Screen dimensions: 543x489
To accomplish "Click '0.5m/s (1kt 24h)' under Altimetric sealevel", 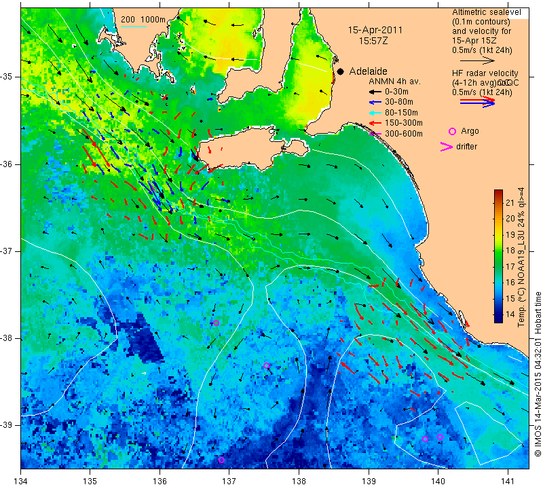I will coord(482,50).
